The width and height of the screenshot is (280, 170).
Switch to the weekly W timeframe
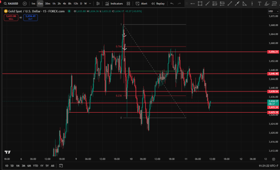86,4
